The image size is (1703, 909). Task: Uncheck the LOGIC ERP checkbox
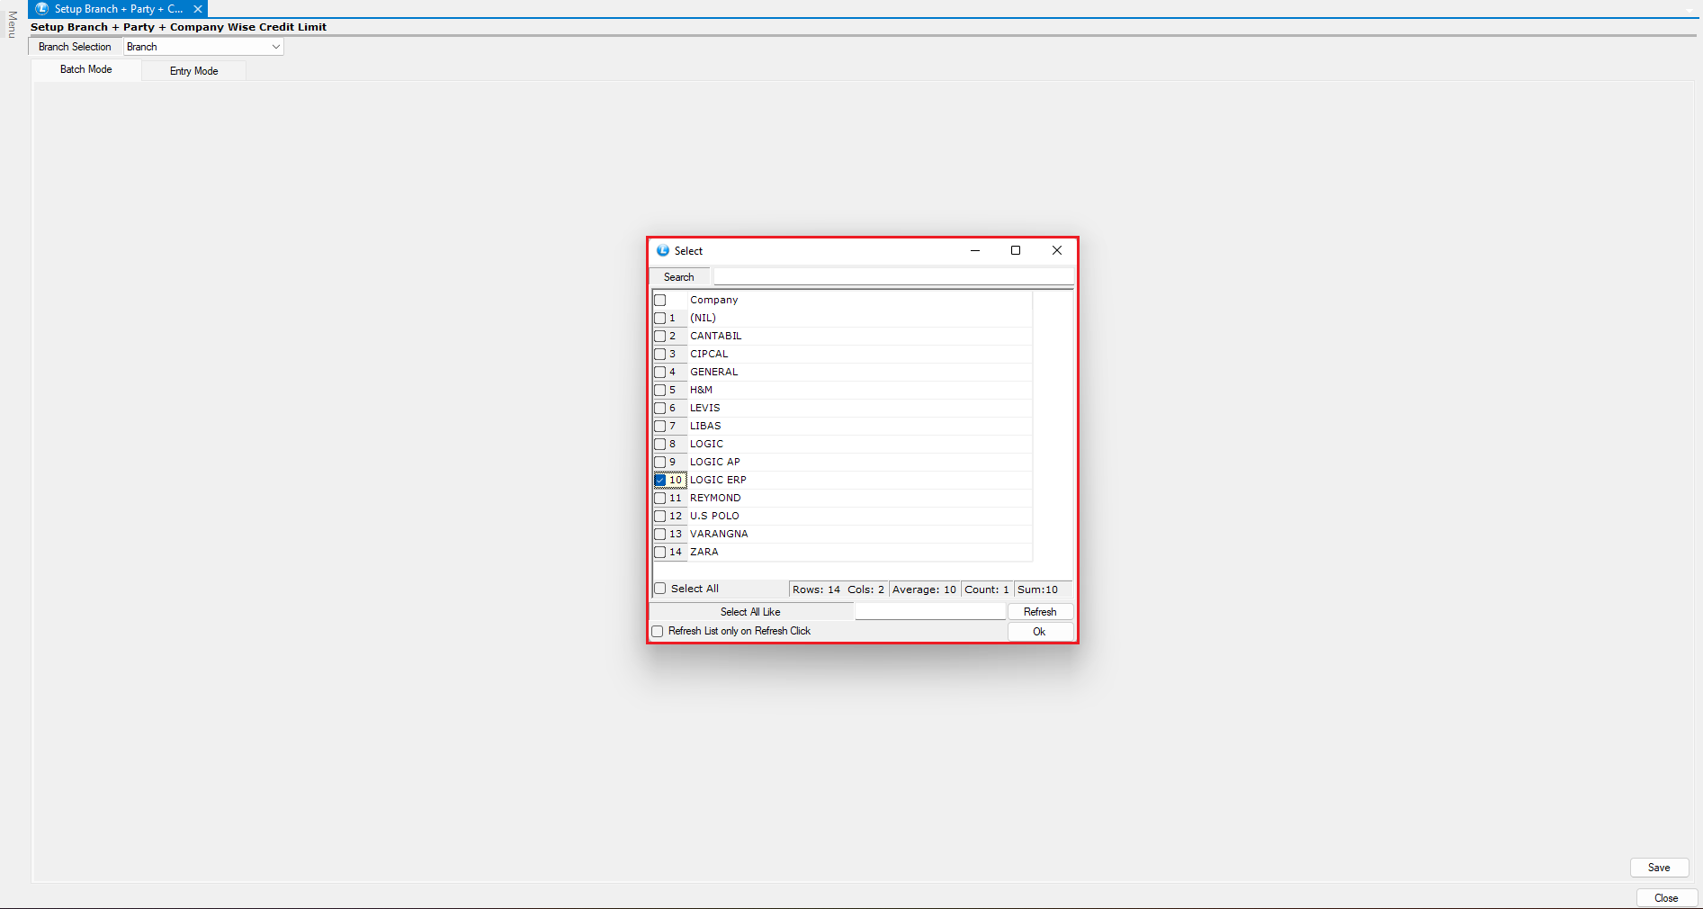click(x=660, y=481)
